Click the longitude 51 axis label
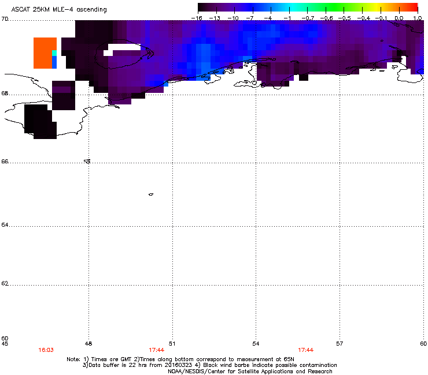Screen dimensions: 428x375 click(x=172, y=344)
